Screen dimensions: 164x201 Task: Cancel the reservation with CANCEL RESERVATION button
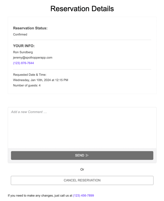[82, 180]
